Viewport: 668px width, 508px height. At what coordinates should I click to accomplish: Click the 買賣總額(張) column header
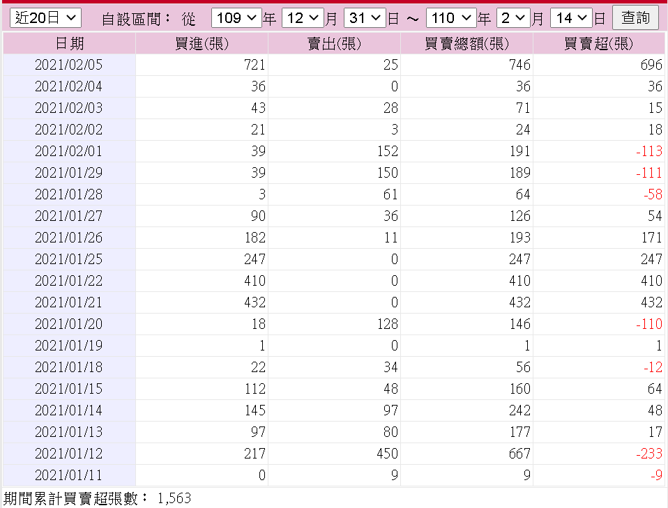[x=467, y=43]
